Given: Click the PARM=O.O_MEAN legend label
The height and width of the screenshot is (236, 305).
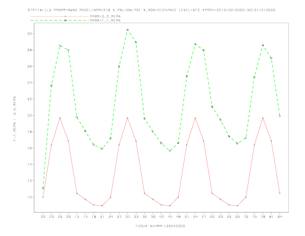Looking at the screenshot, I should 105,16.
